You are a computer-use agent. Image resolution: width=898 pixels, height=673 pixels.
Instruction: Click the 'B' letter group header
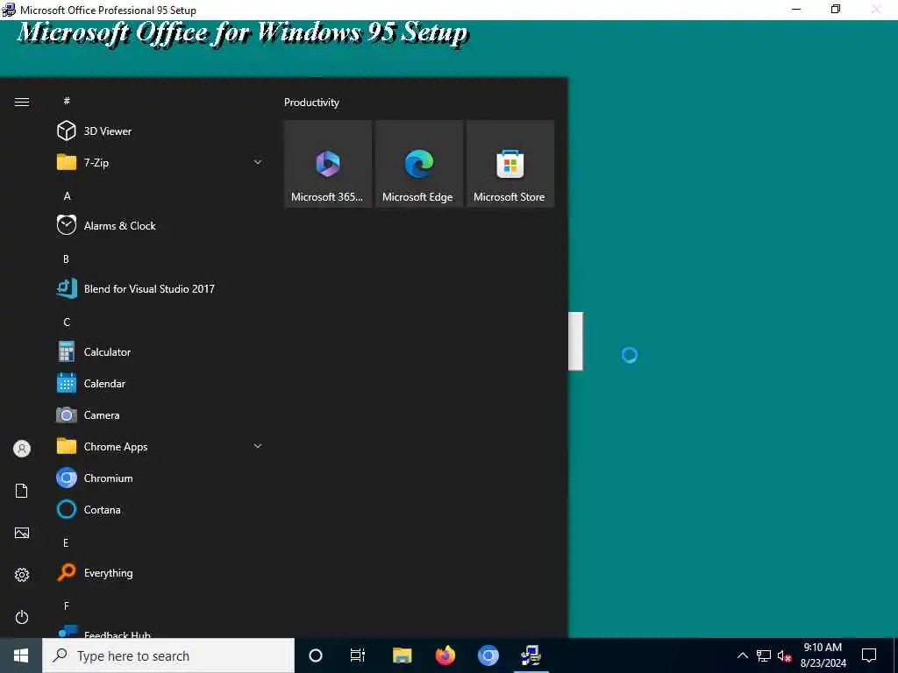67,259
